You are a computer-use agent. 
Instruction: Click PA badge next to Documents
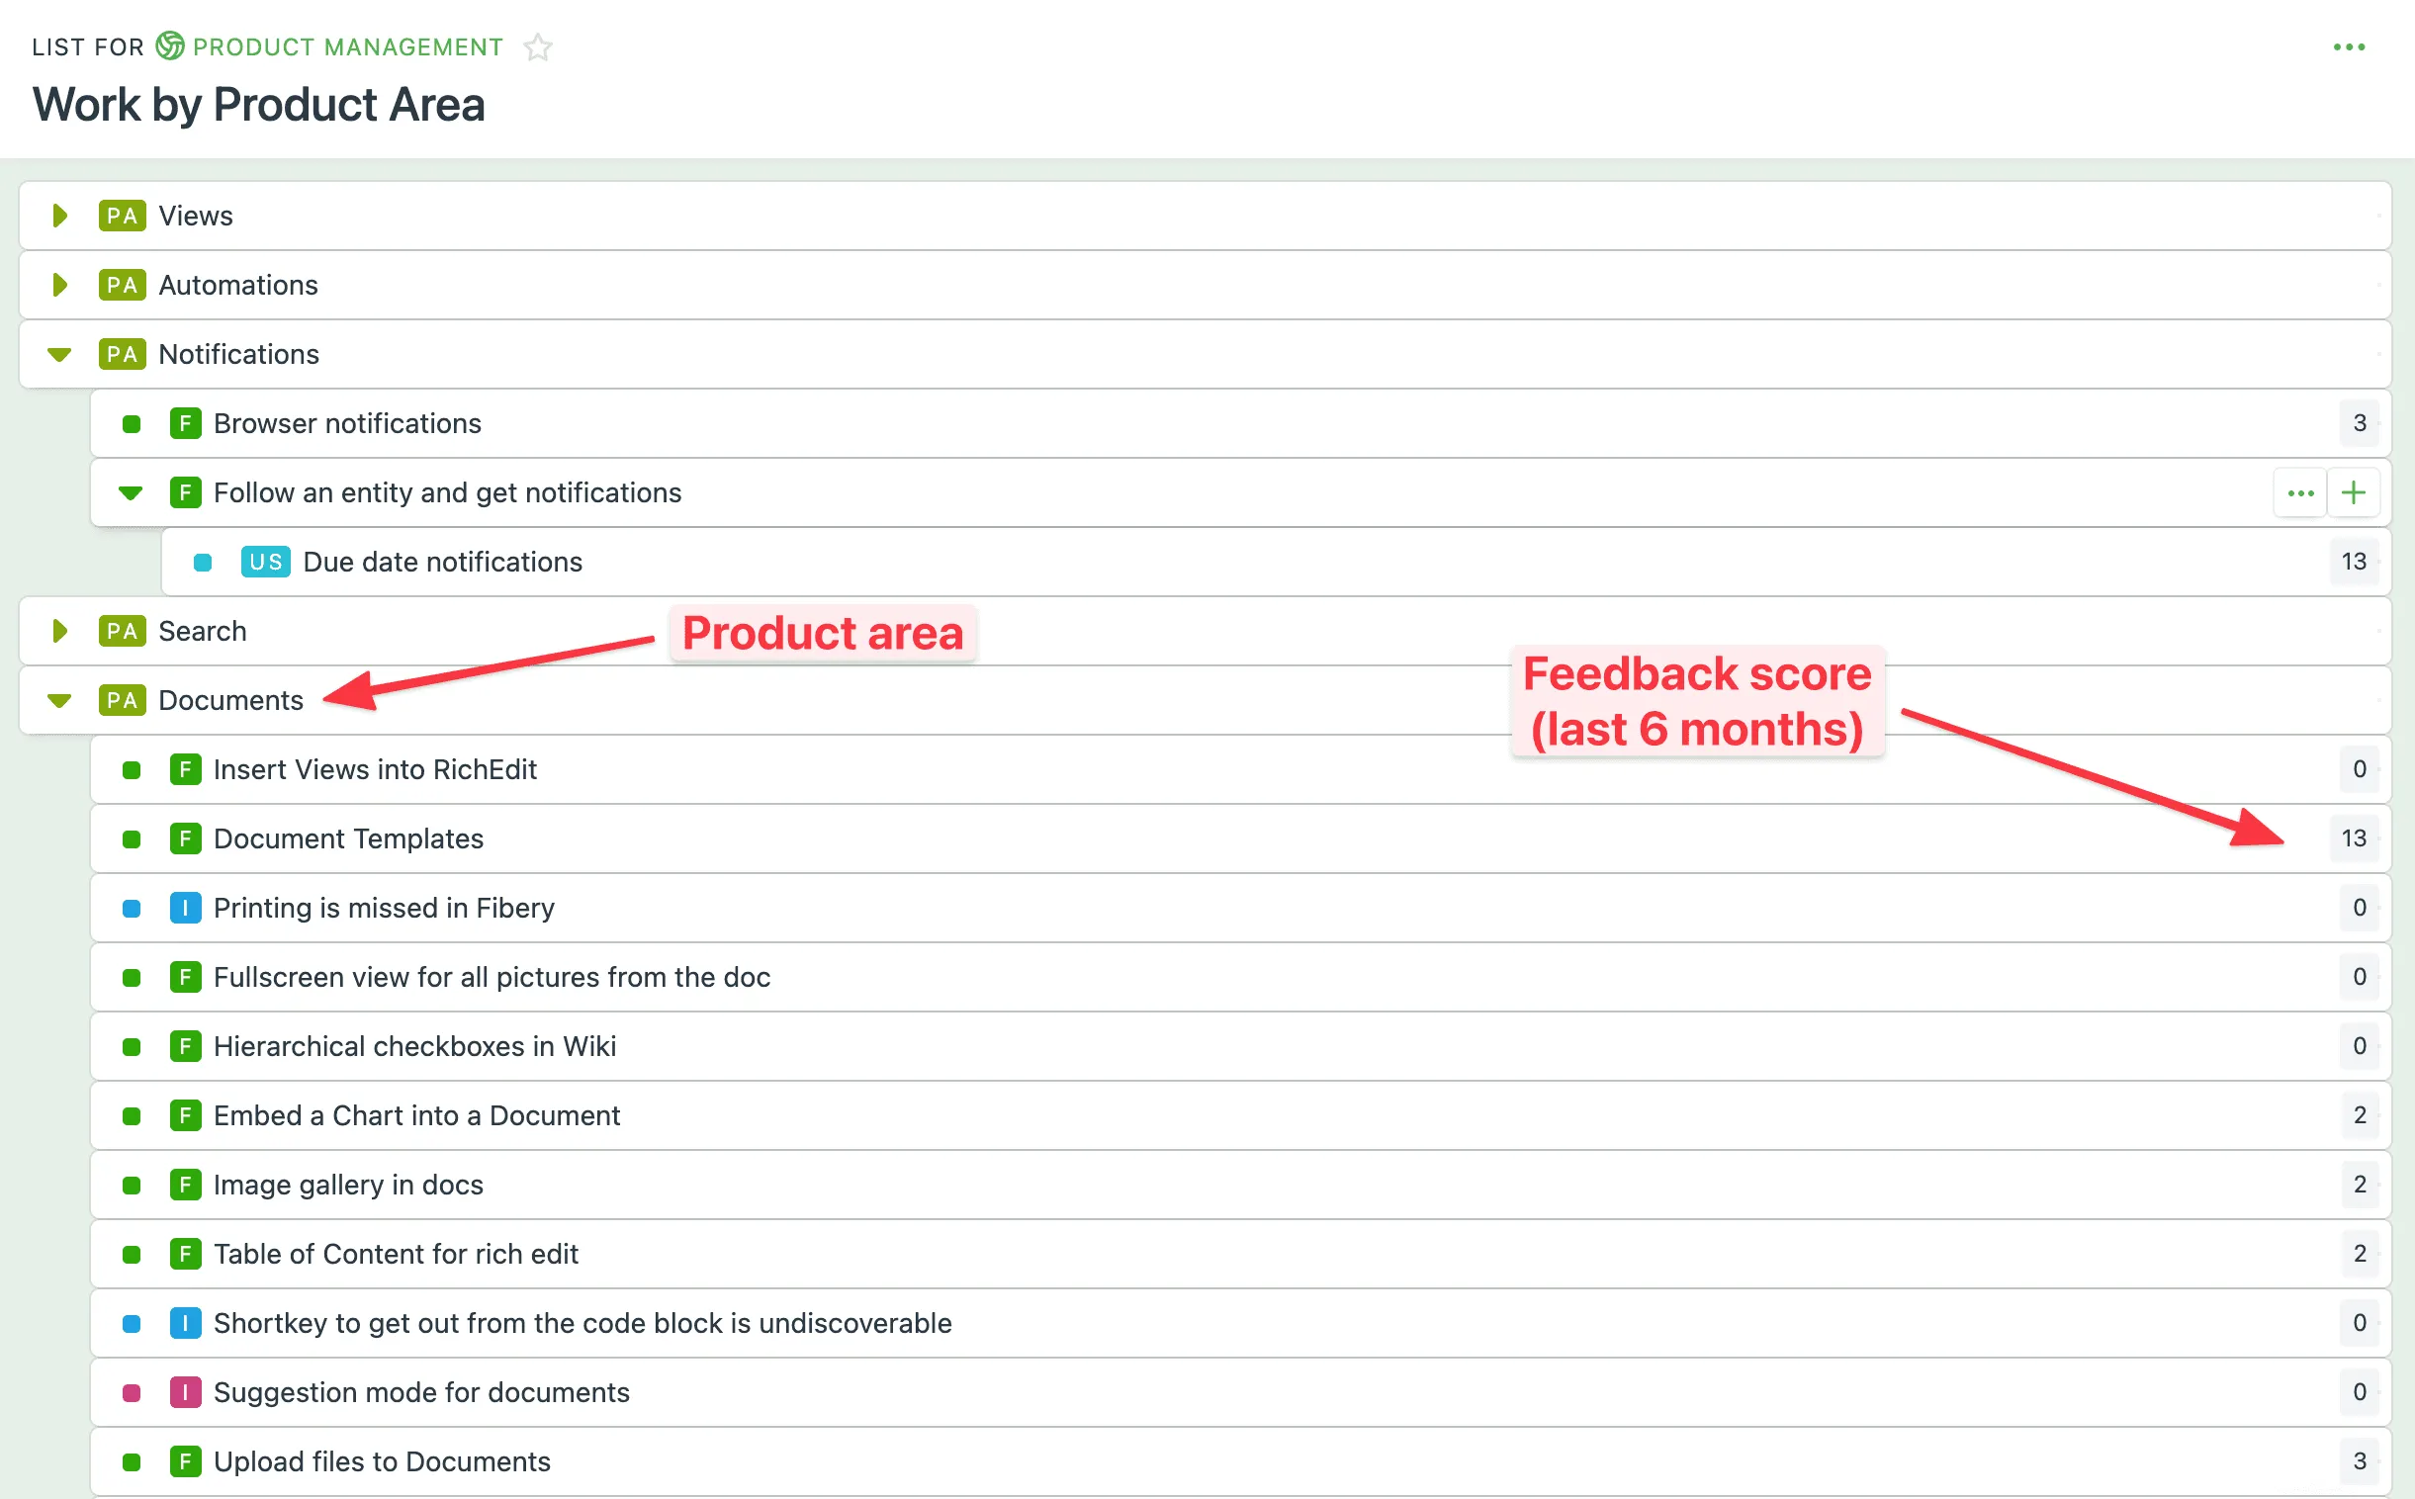[122, 700]
